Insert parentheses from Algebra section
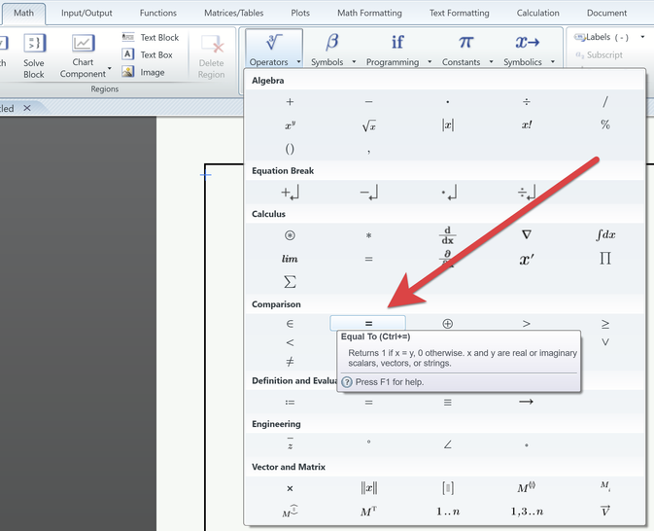Image resolution: width=654 pixels, height=531 pixels. click(290, 149)
